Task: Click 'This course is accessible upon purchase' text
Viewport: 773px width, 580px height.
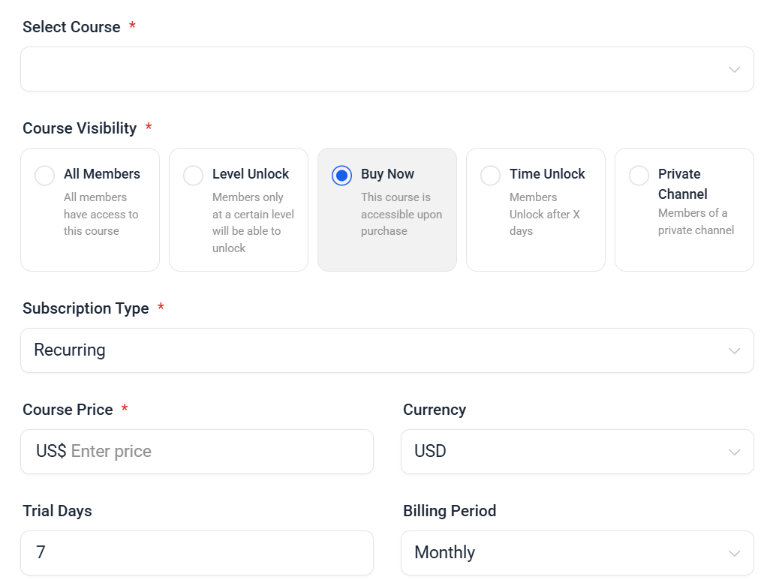Action: [x=401, y=214]
